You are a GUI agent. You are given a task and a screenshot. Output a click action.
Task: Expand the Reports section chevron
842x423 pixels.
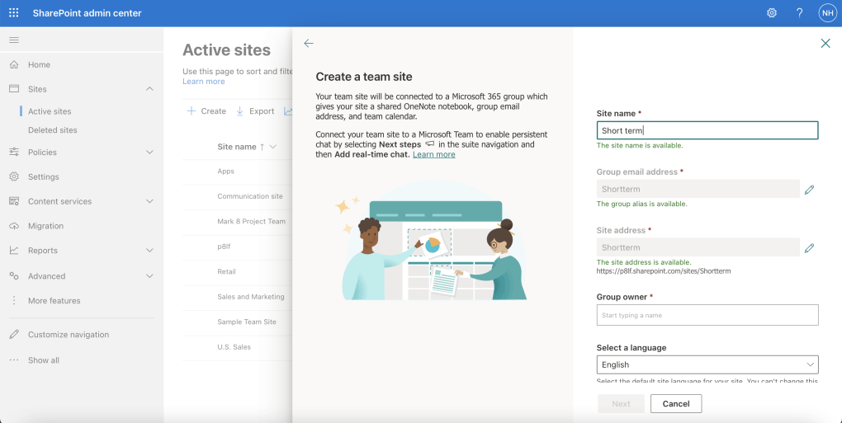point(149,251)
